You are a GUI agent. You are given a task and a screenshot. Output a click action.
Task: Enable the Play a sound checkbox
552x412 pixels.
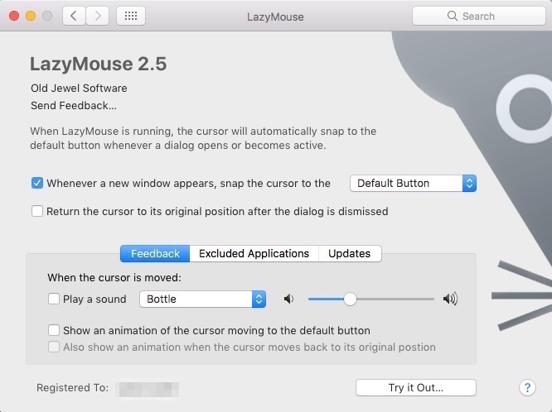tap(54, 299)
